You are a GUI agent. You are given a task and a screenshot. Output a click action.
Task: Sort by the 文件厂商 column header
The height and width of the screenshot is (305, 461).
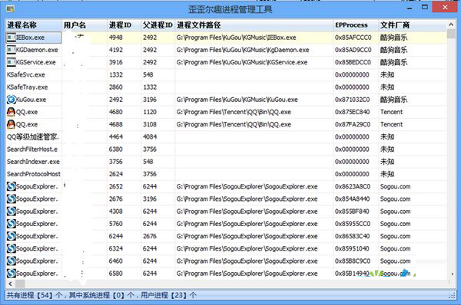412,25
